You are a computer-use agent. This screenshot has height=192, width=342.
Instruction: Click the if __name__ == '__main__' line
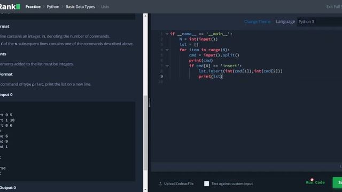point(201,34)
